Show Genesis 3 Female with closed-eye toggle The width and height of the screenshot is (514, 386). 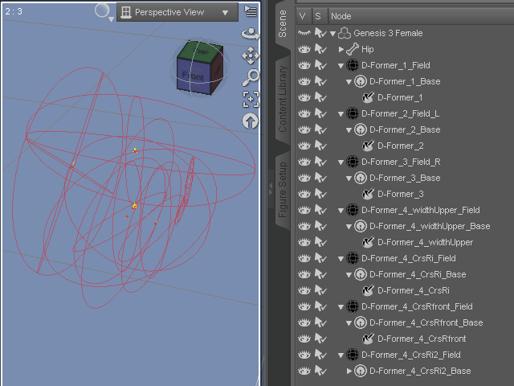[x=304, y=33]
